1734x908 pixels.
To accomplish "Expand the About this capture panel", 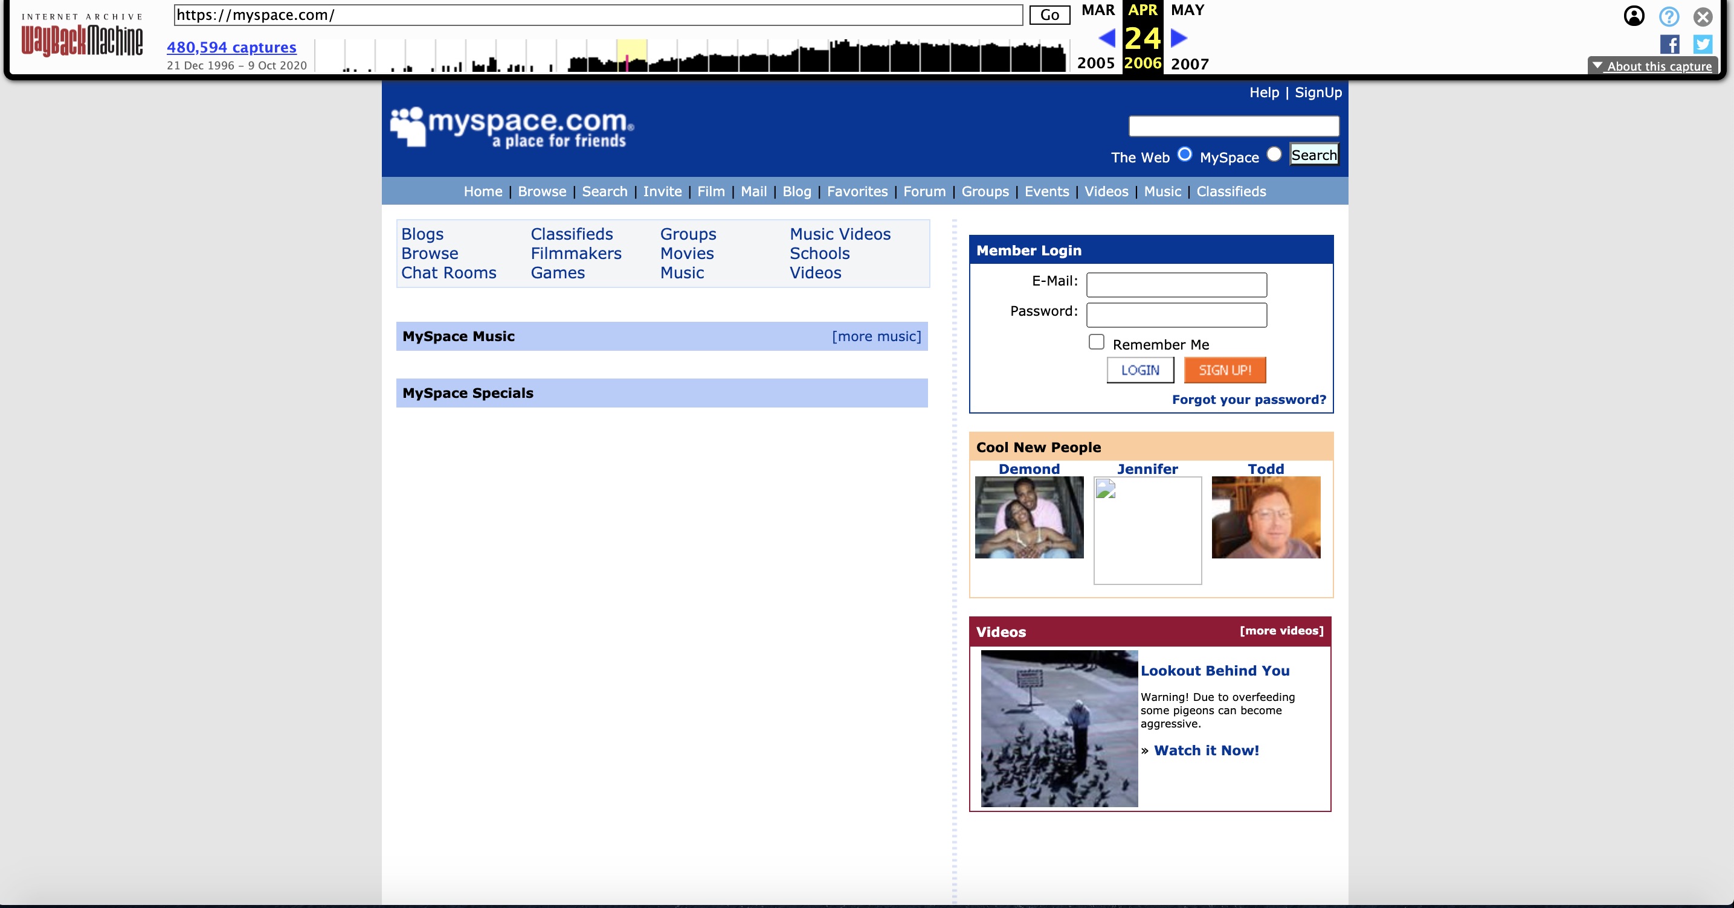I will (x=1652, y=66).
